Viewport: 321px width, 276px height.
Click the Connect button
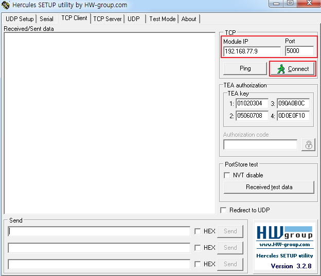[x=293, y=69]
